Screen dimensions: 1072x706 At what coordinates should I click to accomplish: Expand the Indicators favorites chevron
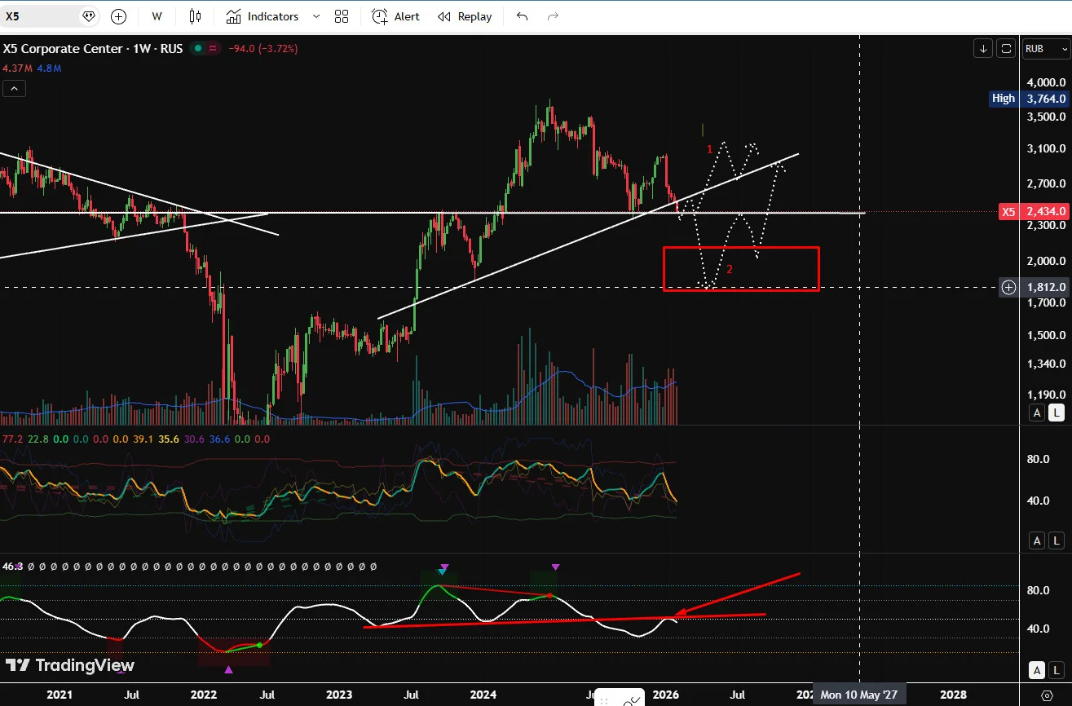coord(316,16)
